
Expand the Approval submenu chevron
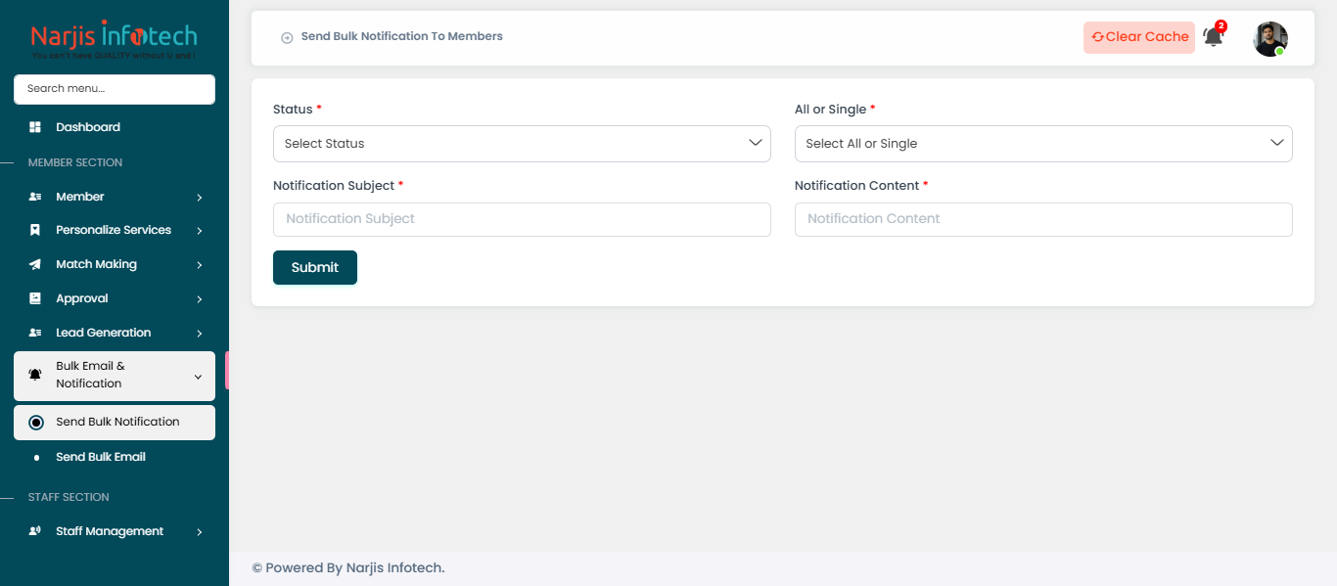[x=199, y=299]
